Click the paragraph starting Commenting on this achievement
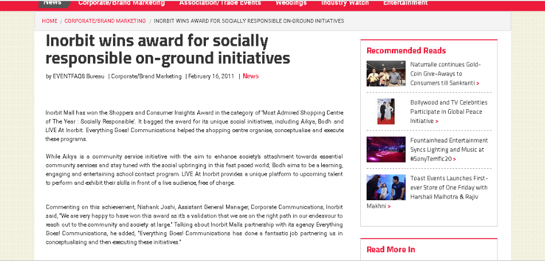545x262 pixels. (x=194, y=225)
